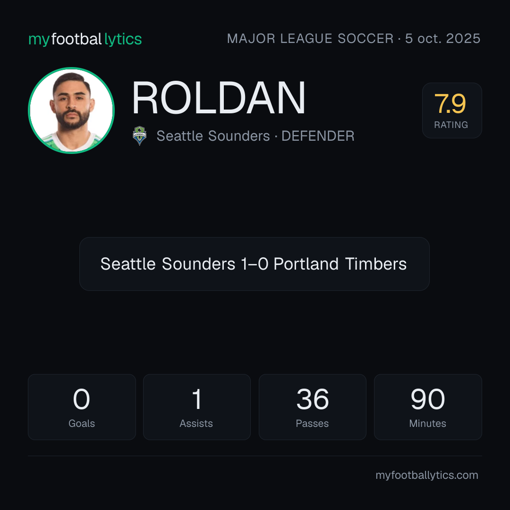Click the 90 Minutes stat card
This screenshot has width=510, height=510.
[x=428, y=407]
